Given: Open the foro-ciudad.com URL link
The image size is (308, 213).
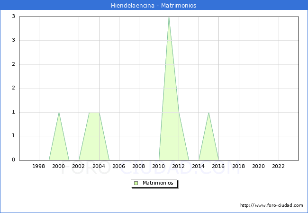Looking at the screenshot, I should tap(272, 205).
